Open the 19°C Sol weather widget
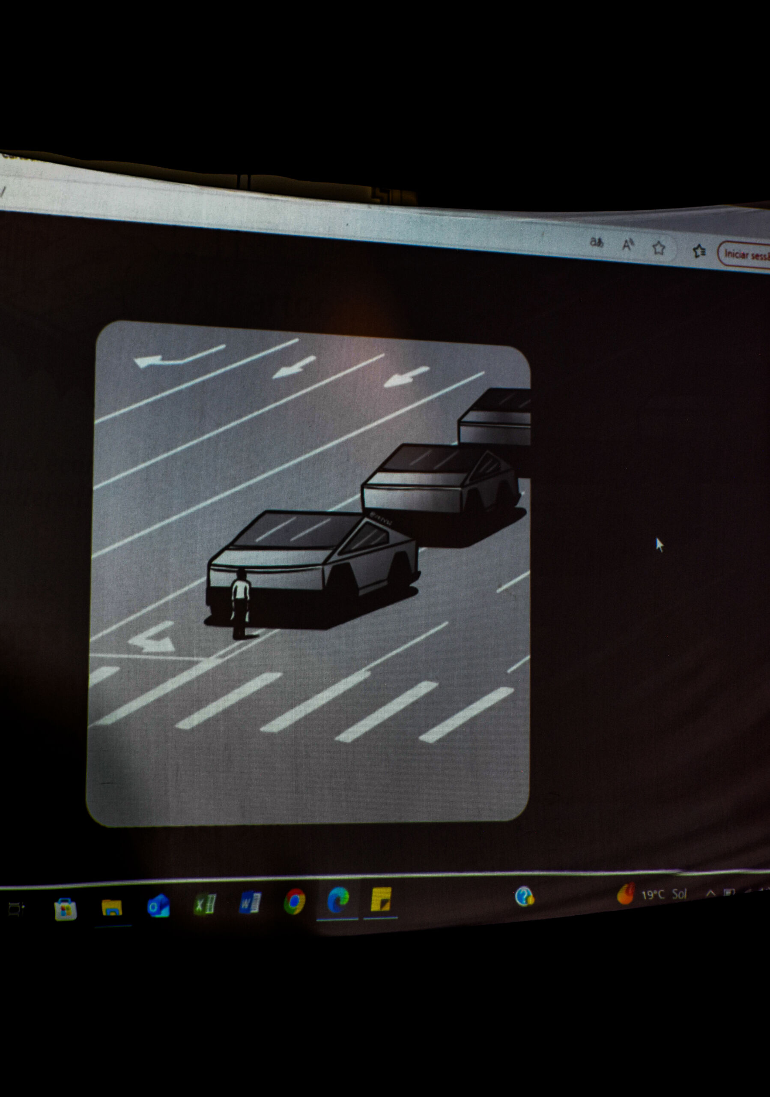The image size is (770, 1097). click(x=652, y=893)
